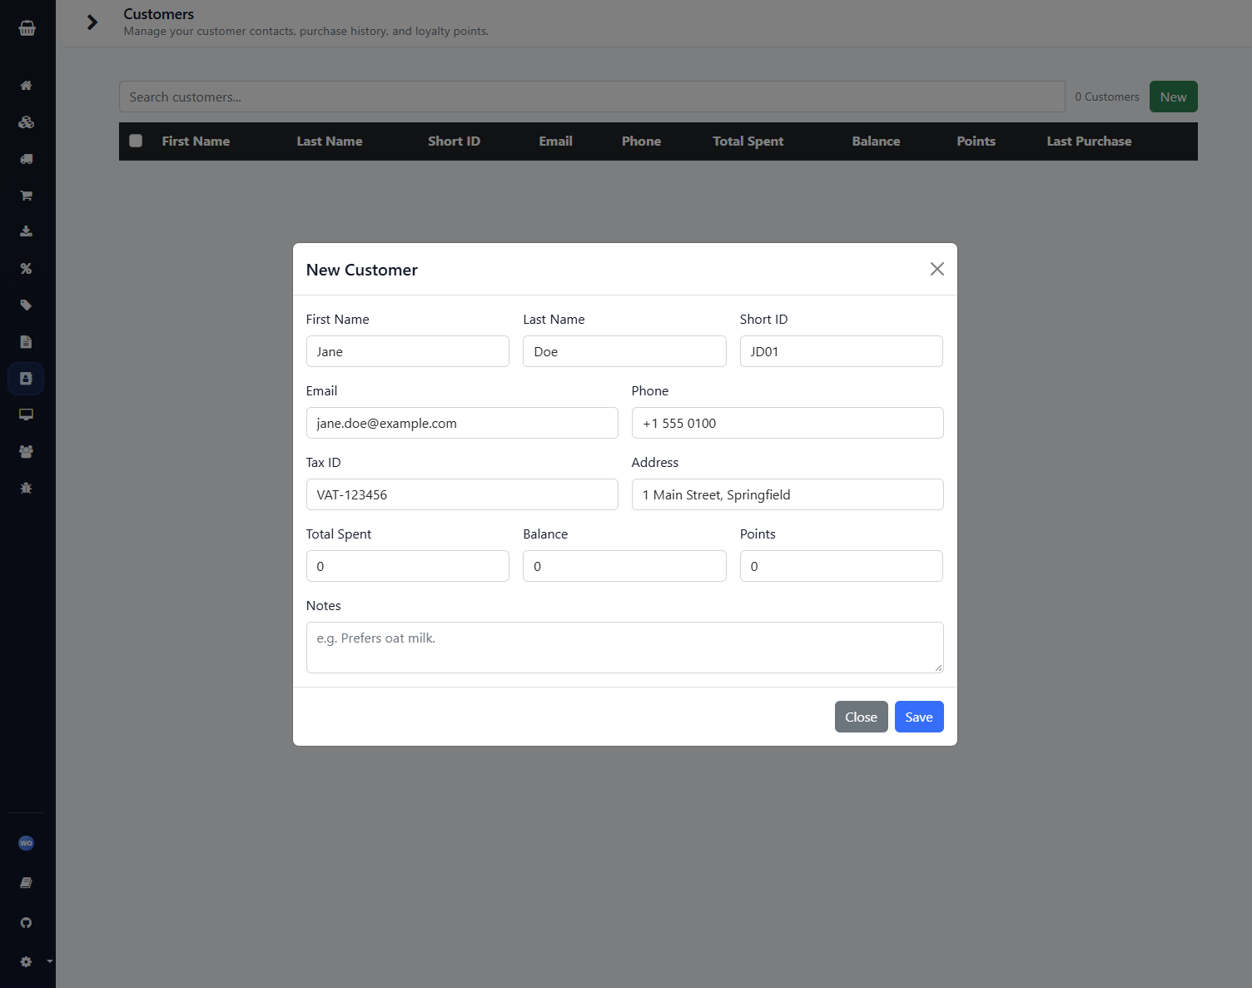Screen dimensions: 1252x988
Task: Click the settings gear icon
Action: point(26,961)
